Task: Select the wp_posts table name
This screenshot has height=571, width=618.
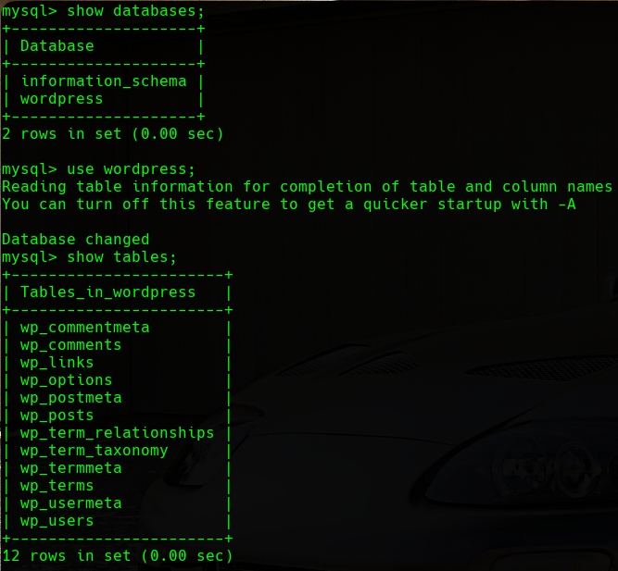Action: tap(57, 416)
